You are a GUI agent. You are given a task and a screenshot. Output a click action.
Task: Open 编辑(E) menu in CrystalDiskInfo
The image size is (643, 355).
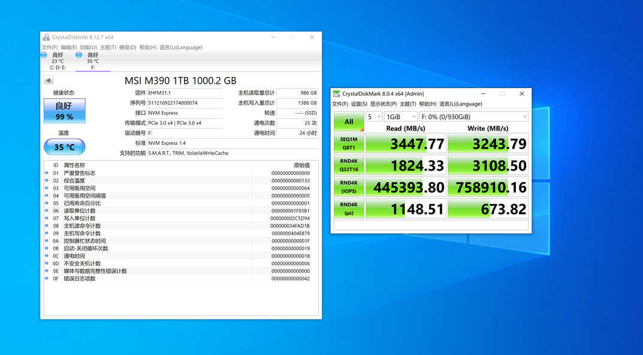(68, 47)
